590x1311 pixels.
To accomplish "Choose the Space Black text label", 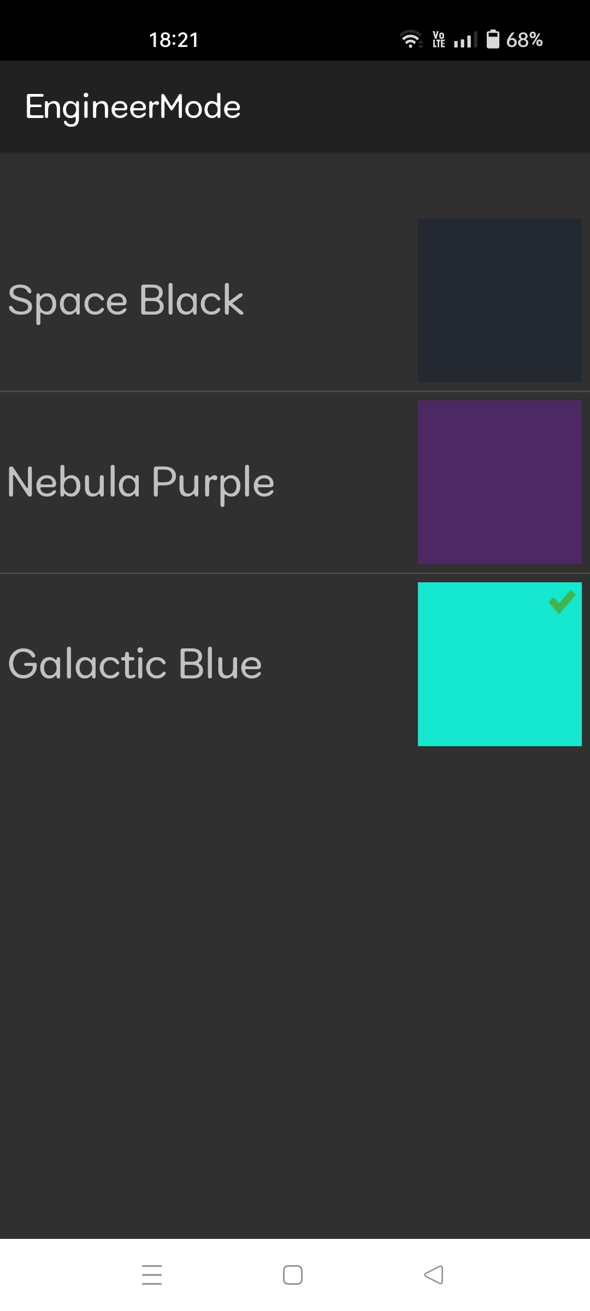I will click(x=126, y=301).
